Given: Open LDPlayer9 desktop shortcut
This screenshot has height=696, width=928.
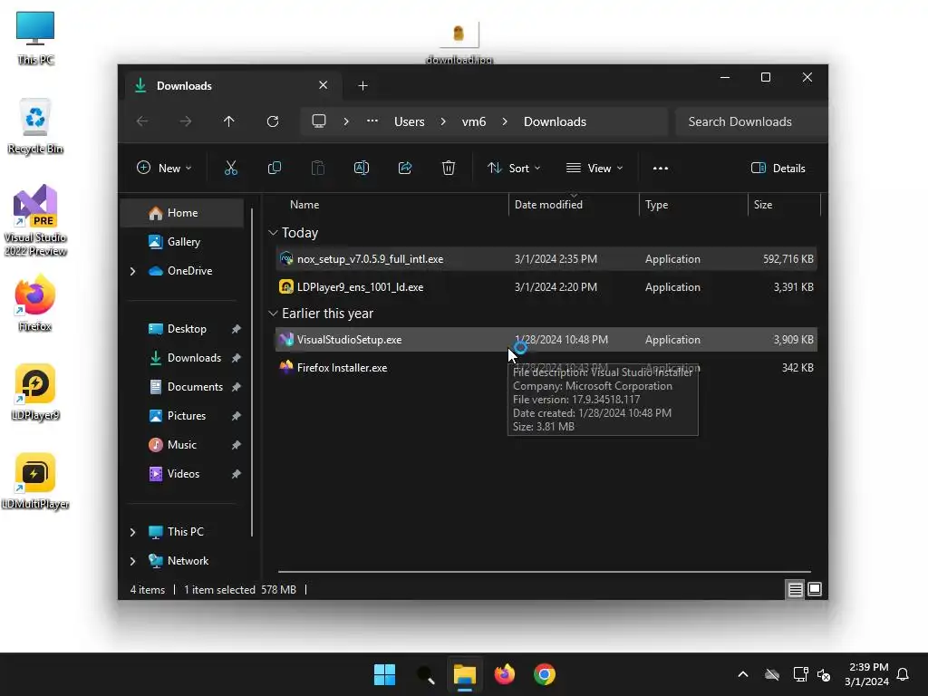Looking at the screenshot, I should tap(35, 391).
